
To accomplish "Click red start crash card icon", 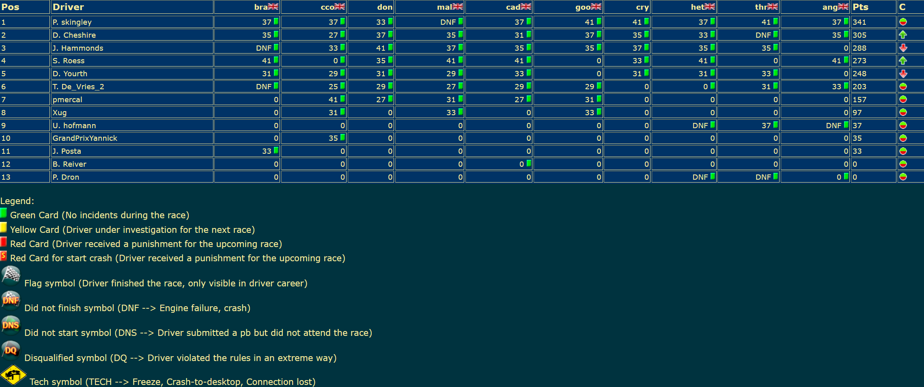I will click(x=4, y=256).
